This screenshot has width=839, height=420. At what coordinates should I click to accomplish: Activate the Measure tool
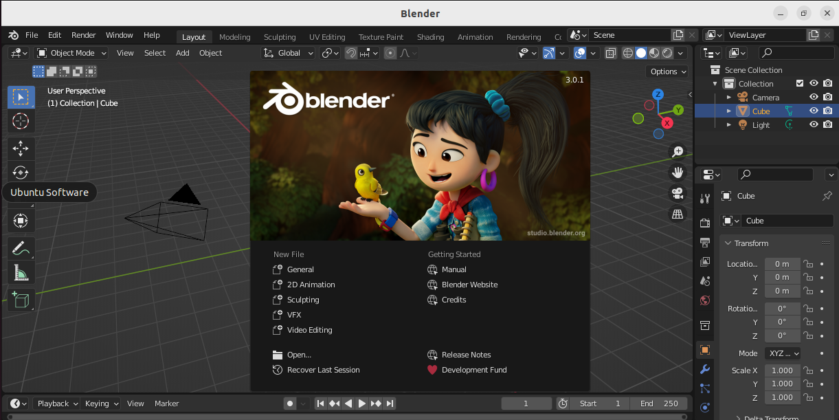(21, 272)
